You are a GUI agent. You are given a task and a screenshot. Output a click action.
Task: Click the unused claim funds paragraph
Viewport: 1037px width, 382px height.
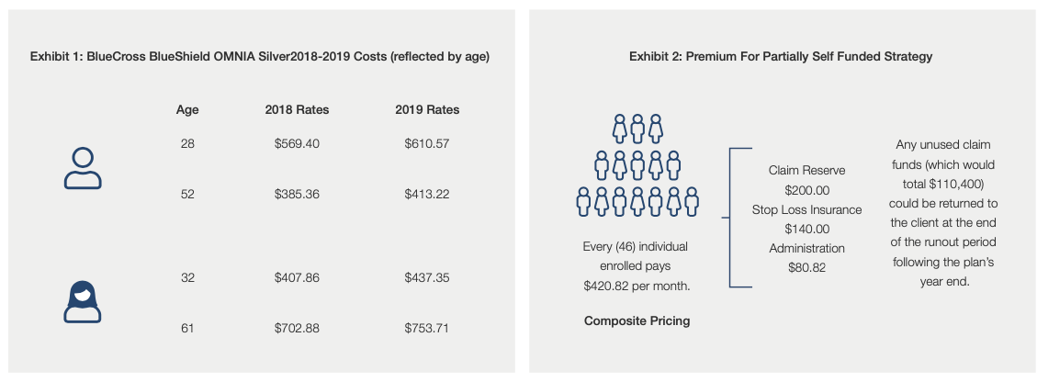[x=943, y=213]
